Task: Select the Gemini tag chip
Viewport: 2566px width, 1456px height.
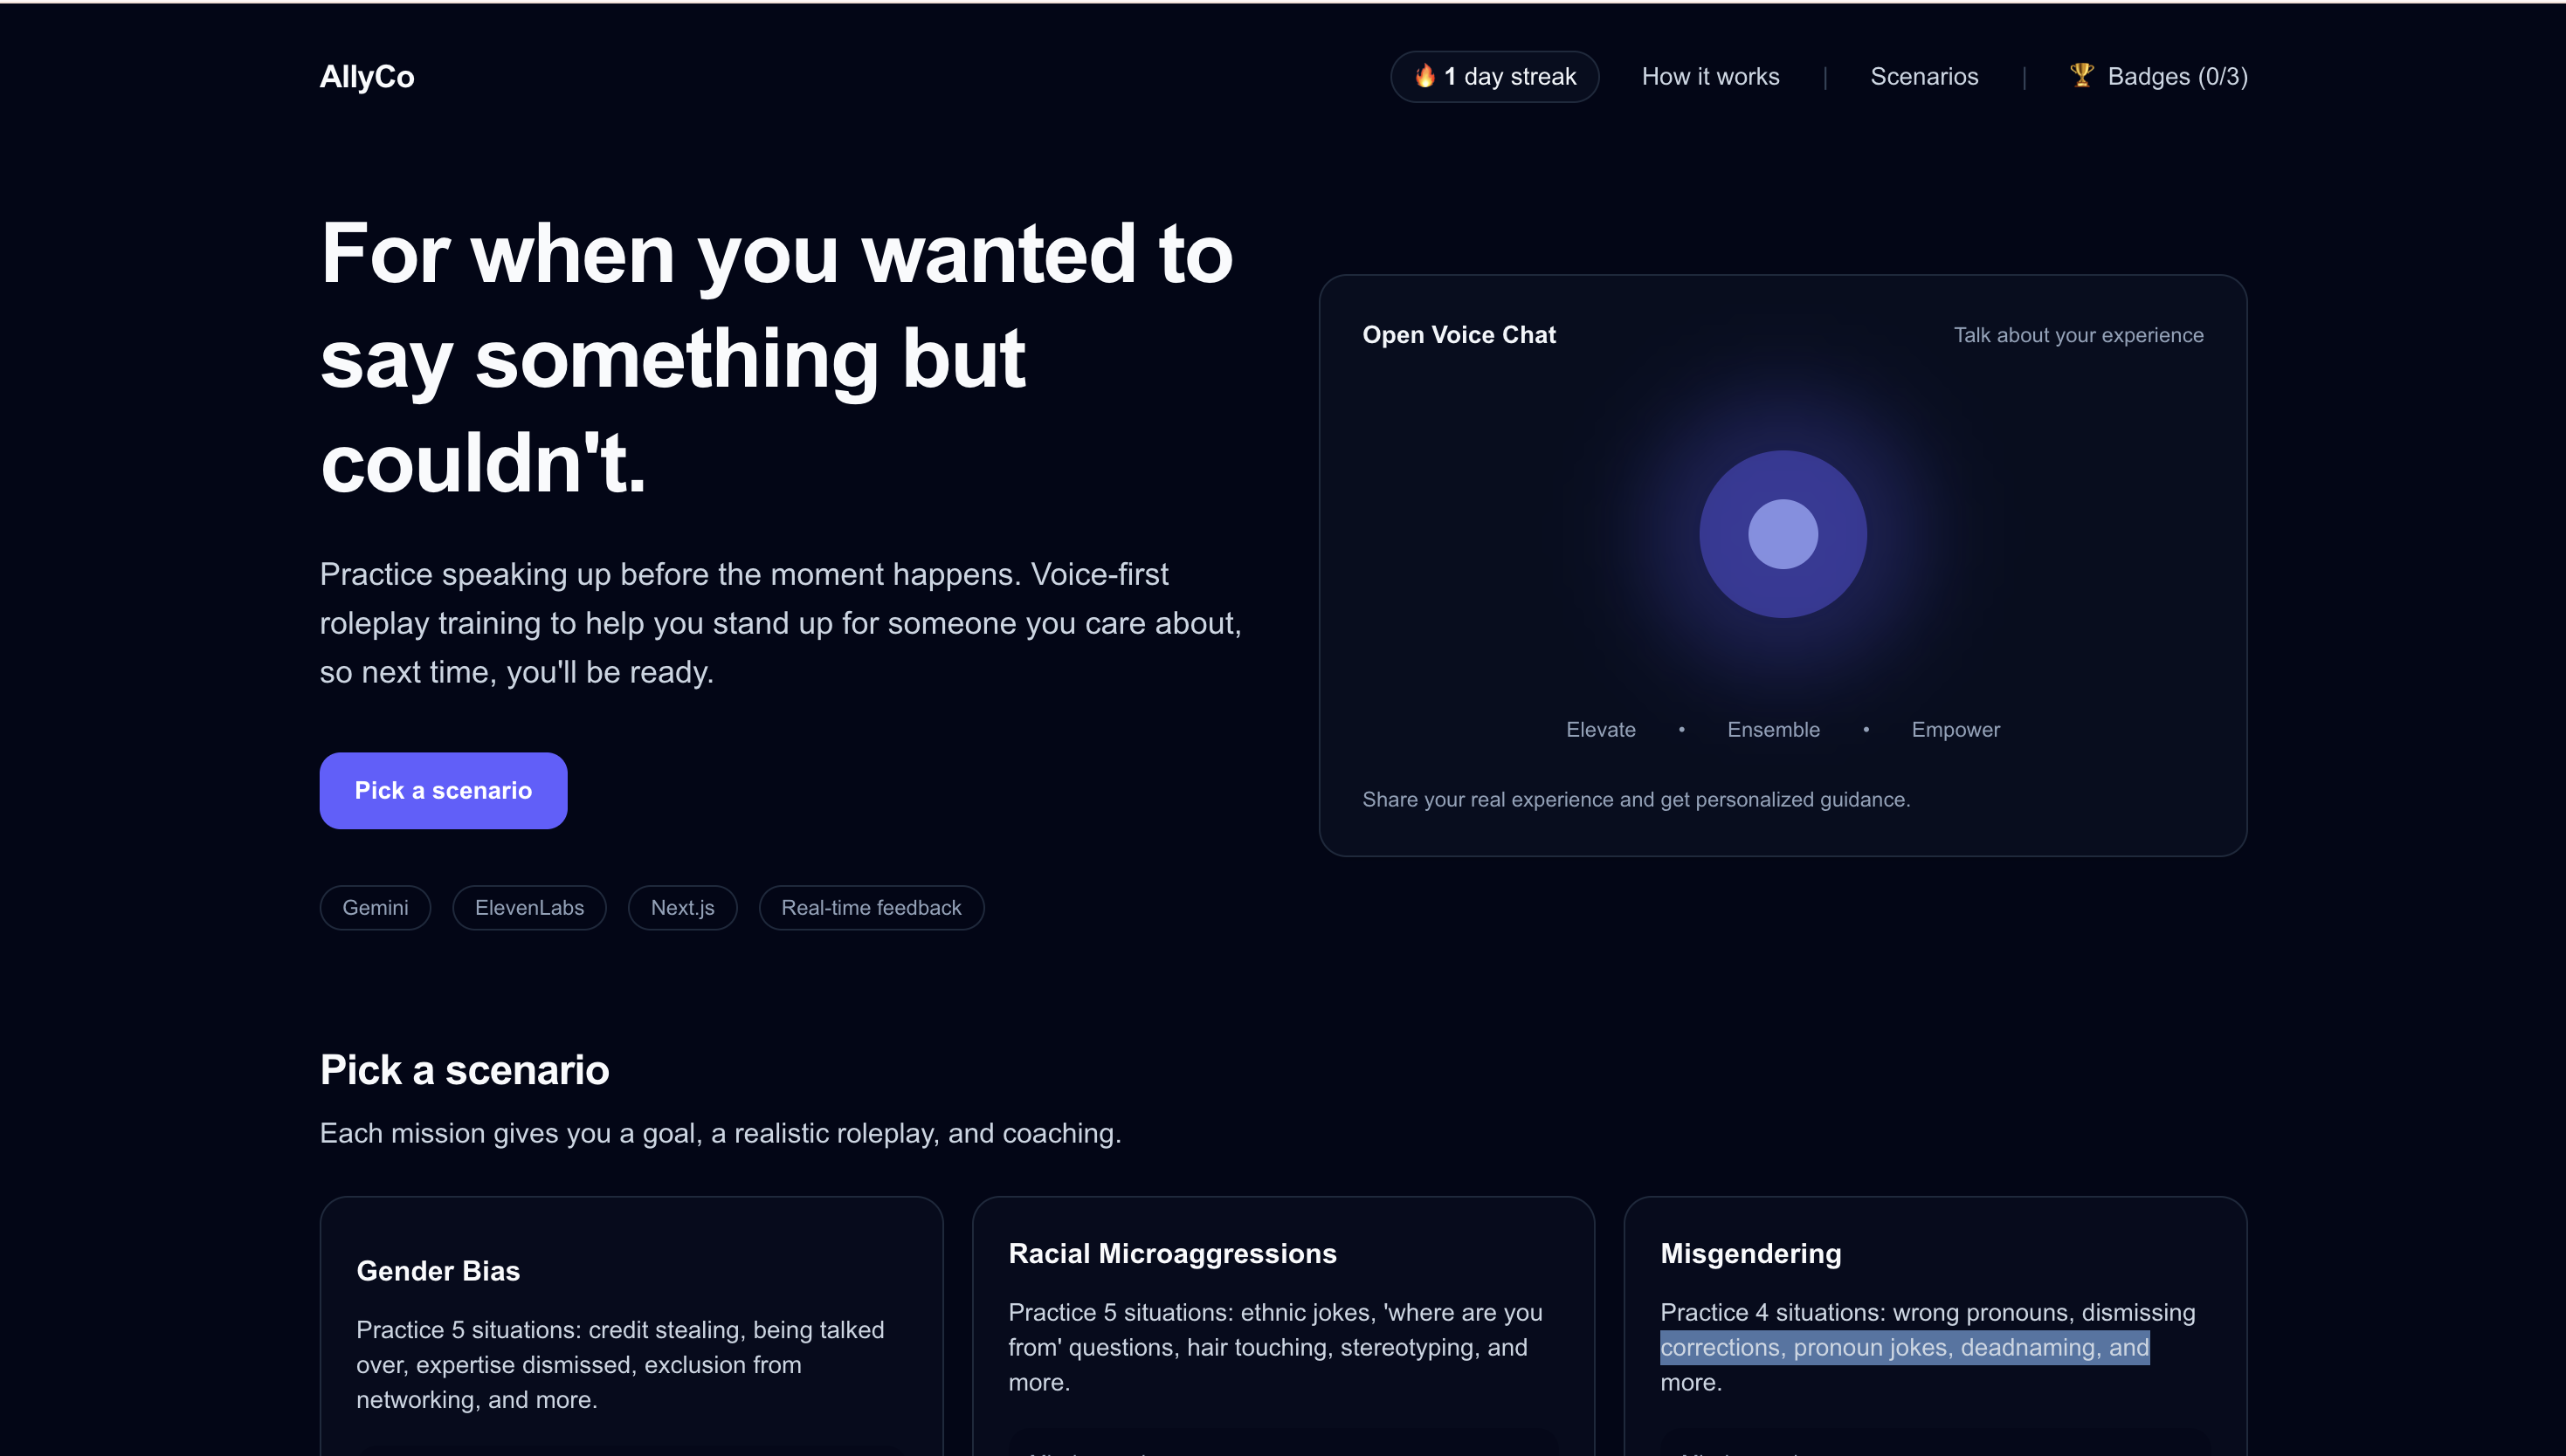Action: pyautogui.click(x=376, y=907)
